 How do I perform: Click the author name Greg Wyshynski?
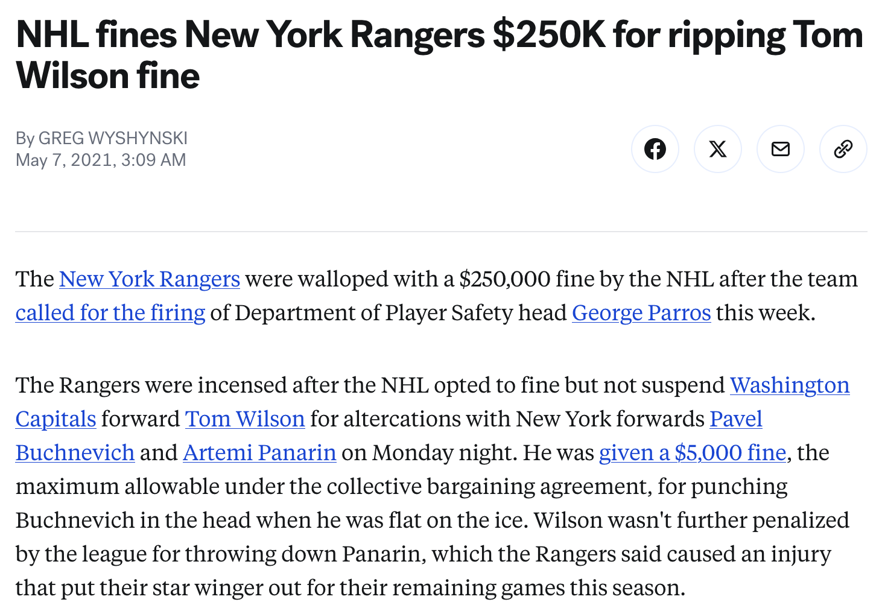[x=113, y=138]
